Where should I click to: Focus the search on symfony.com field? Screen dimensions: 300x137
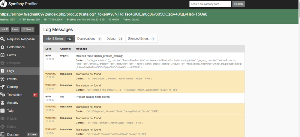pos(210,4)
